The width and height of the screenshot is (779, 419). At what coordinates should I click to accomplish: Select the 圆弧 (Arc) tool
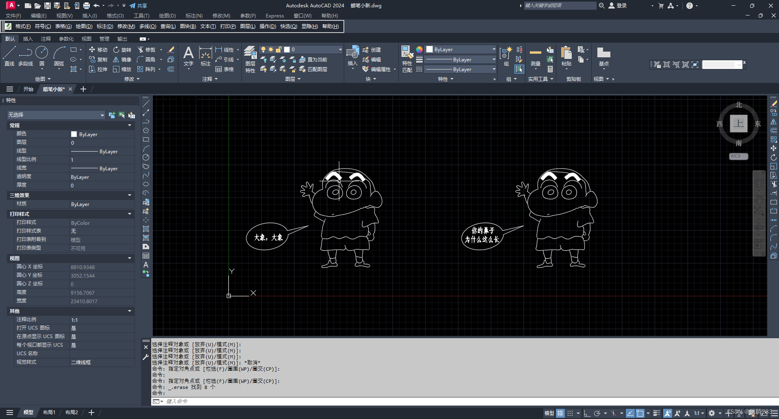59,56
